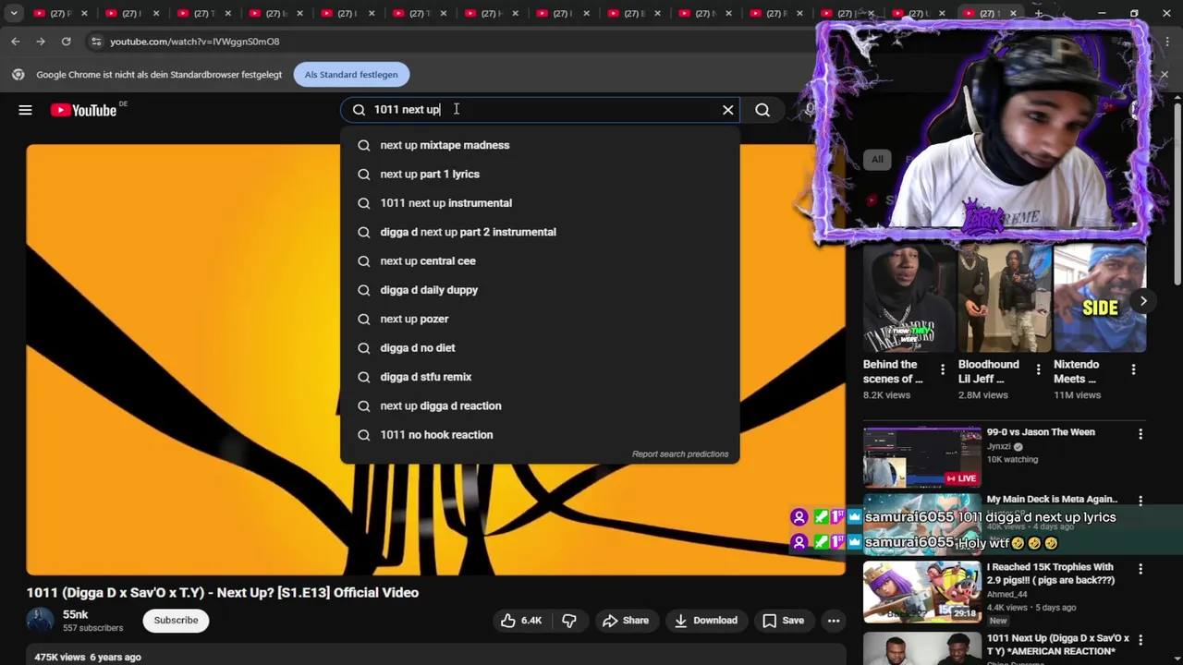Select suggestion 'next up mixtape madness'
1183x665 pixels.
540,145
